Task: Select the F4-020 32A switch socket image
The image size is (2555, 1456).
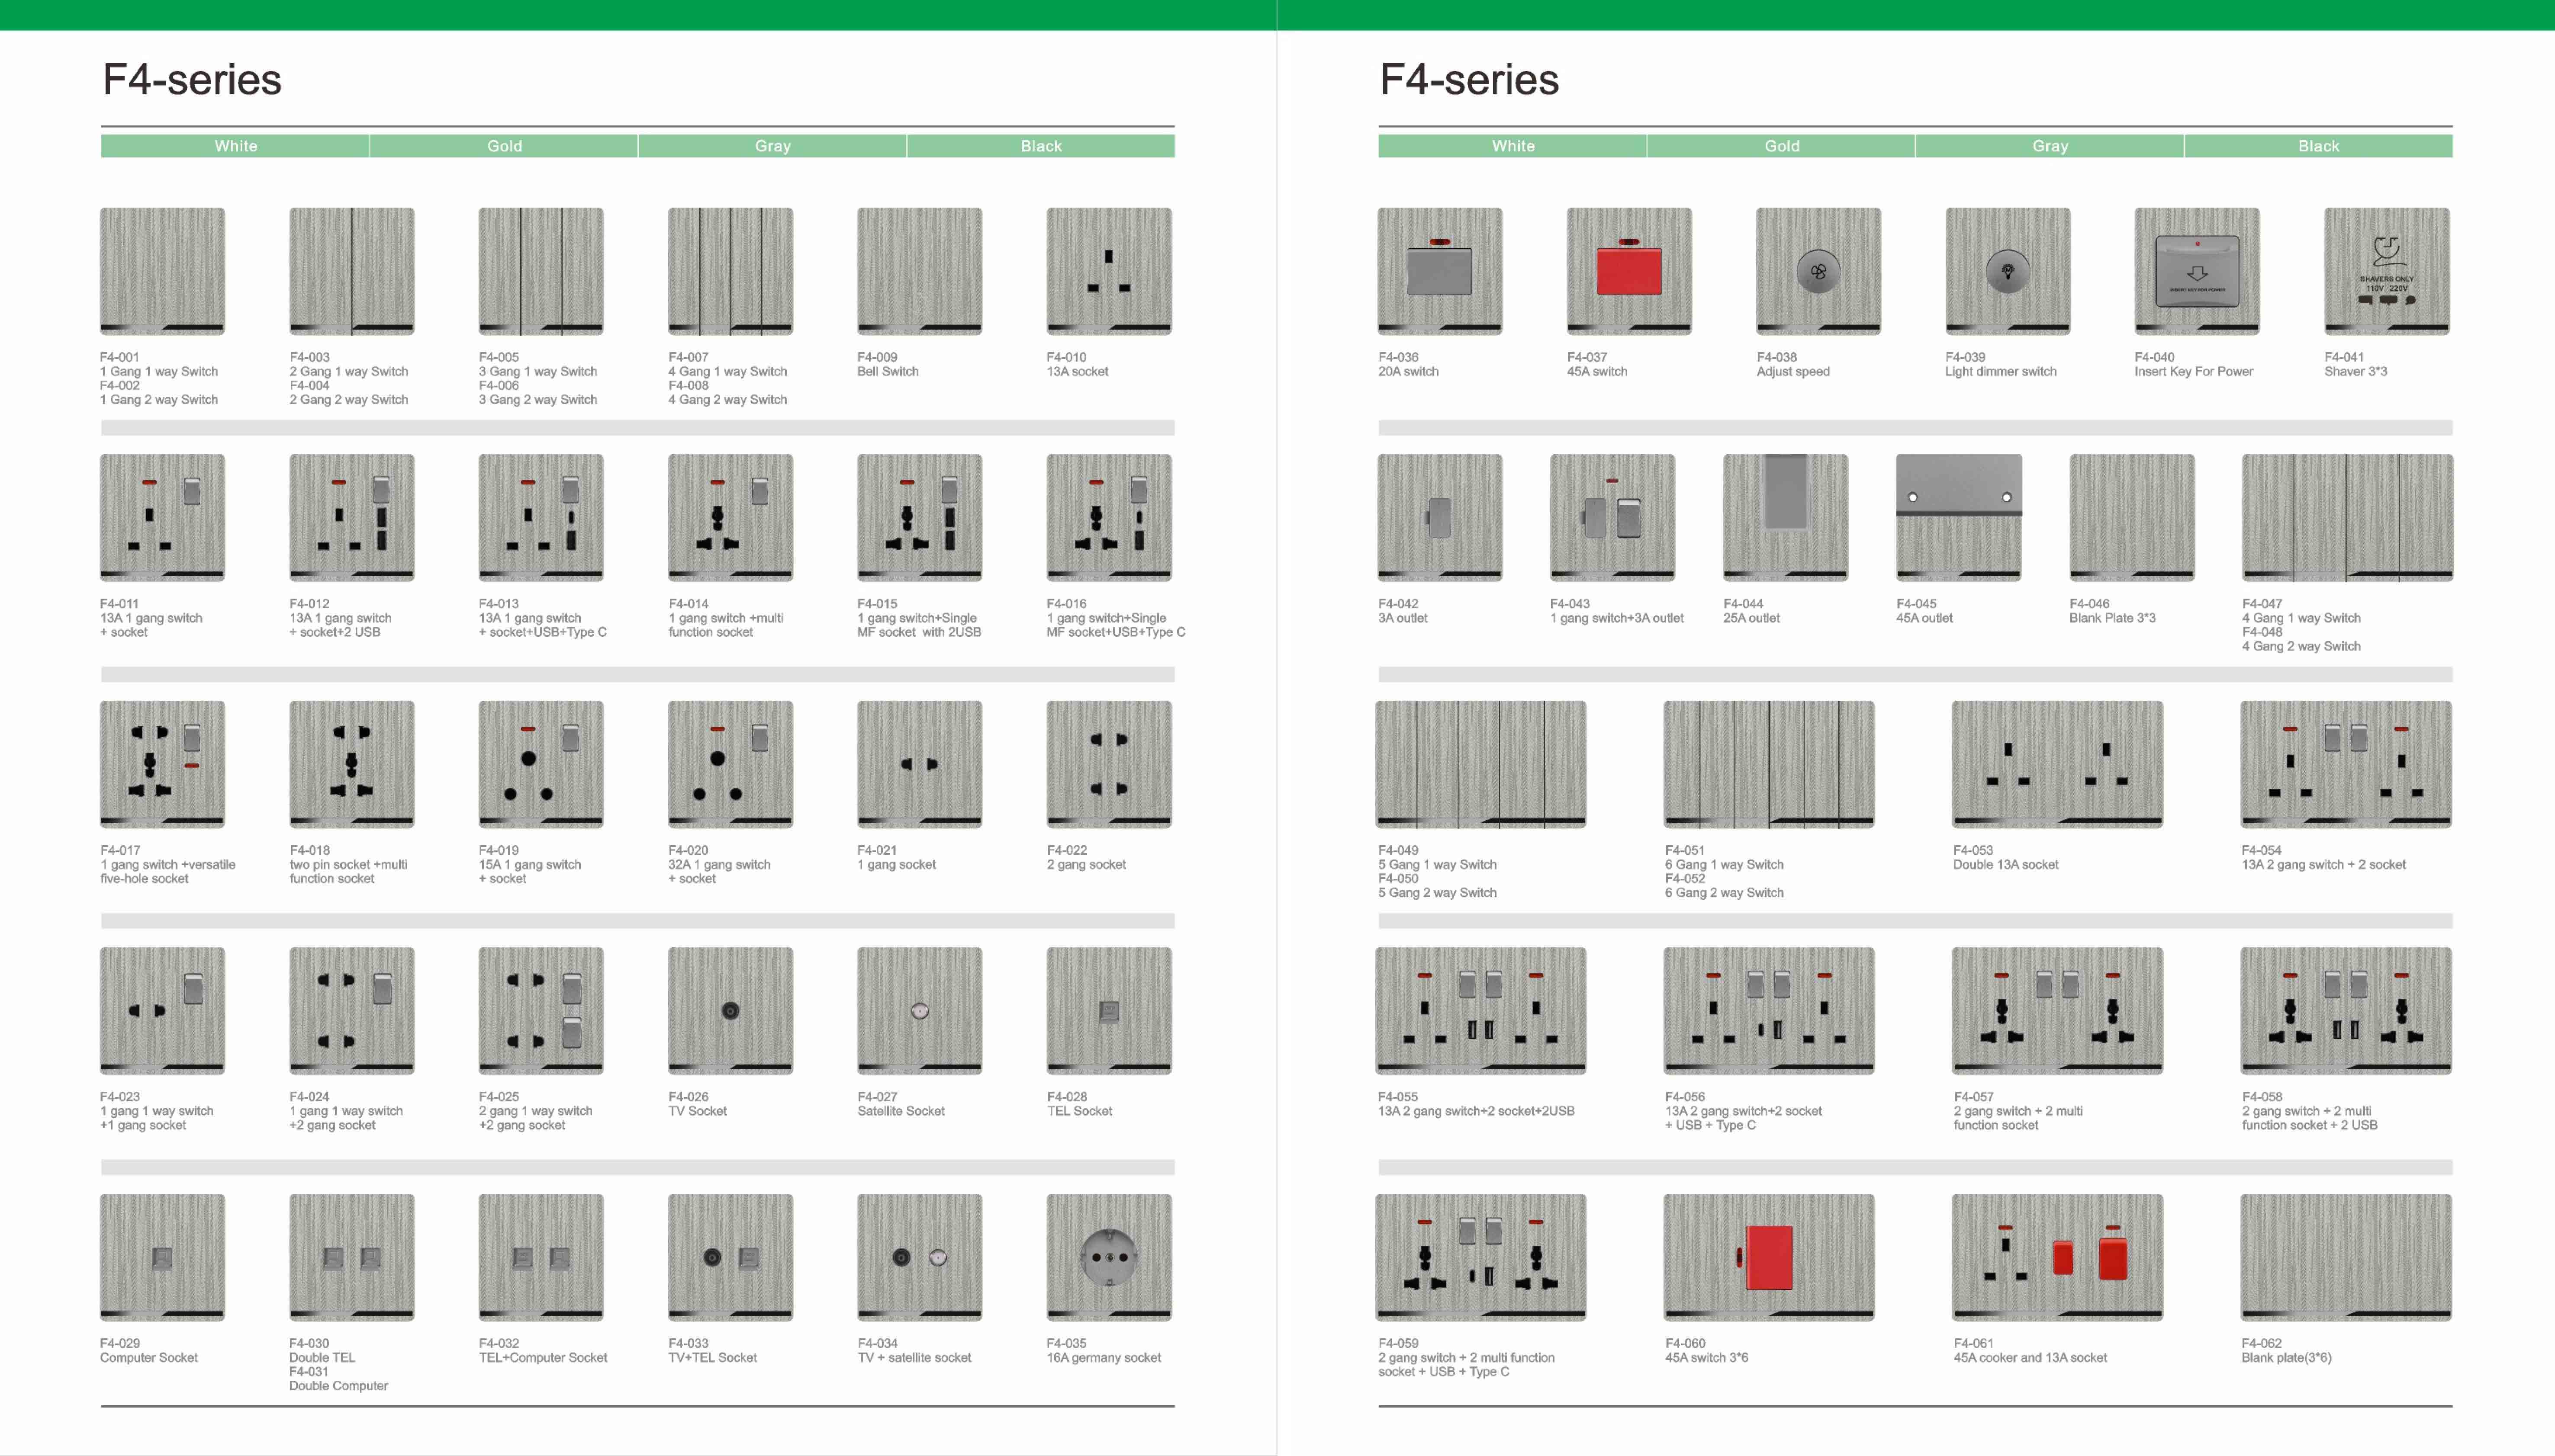Action: 730,764
